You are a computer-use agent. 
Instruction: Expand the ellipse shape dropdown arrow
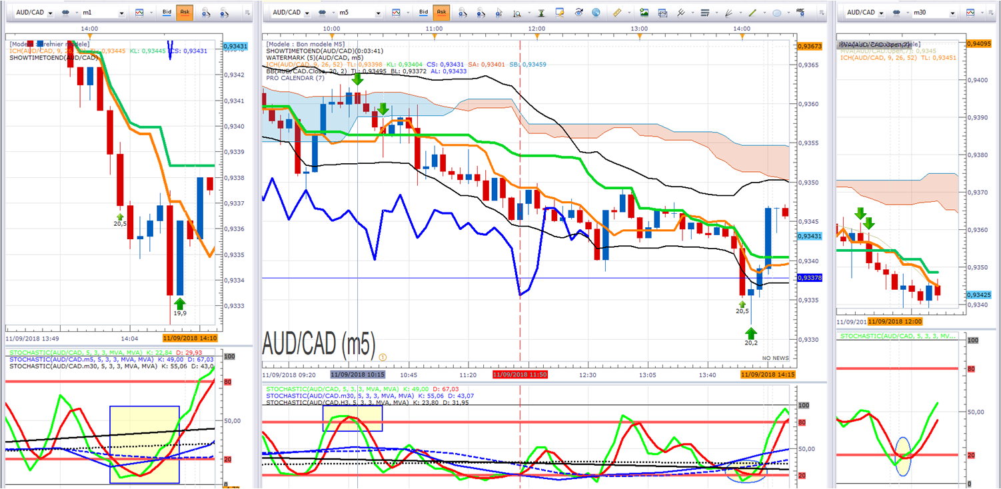(787, 13)
